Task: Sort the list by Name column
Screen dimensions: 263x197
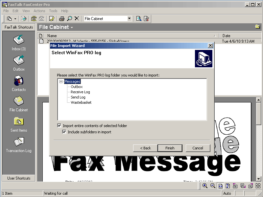Action: pyautogui.click(x=132, y=36)
